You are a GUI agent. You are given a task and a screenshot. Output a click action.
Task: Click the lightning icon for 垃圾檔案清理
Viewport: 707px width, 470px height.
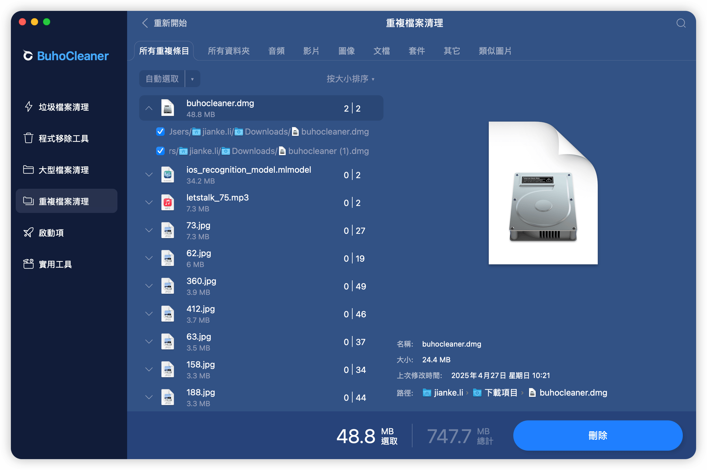(x=28, y=107)
